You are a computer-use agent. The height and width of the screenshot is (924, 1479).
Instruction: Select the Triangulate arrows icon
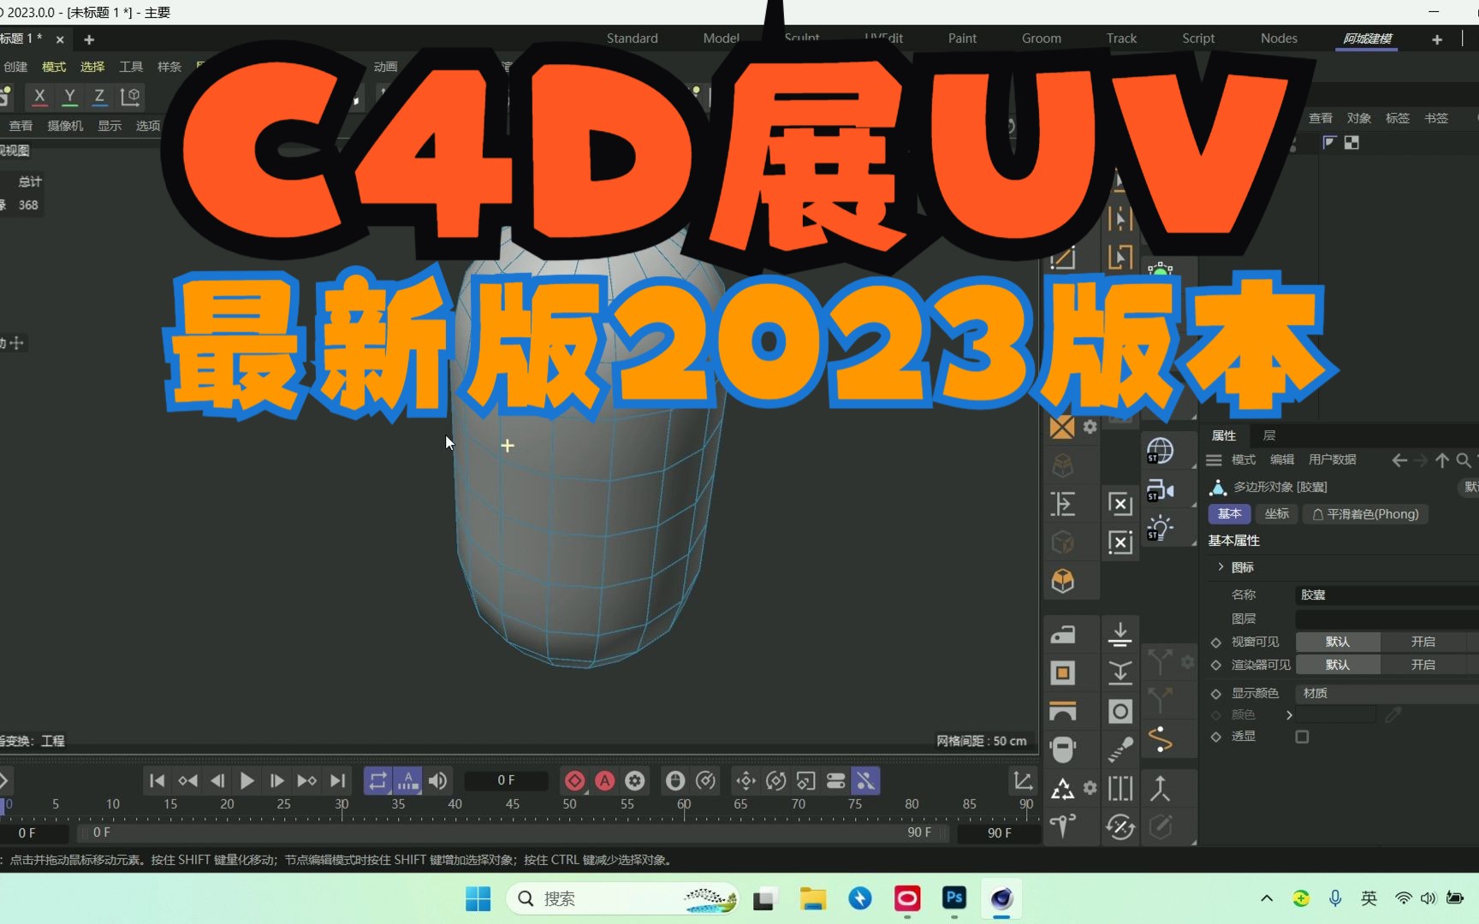pyautogui.click(x=1063, y=788)
